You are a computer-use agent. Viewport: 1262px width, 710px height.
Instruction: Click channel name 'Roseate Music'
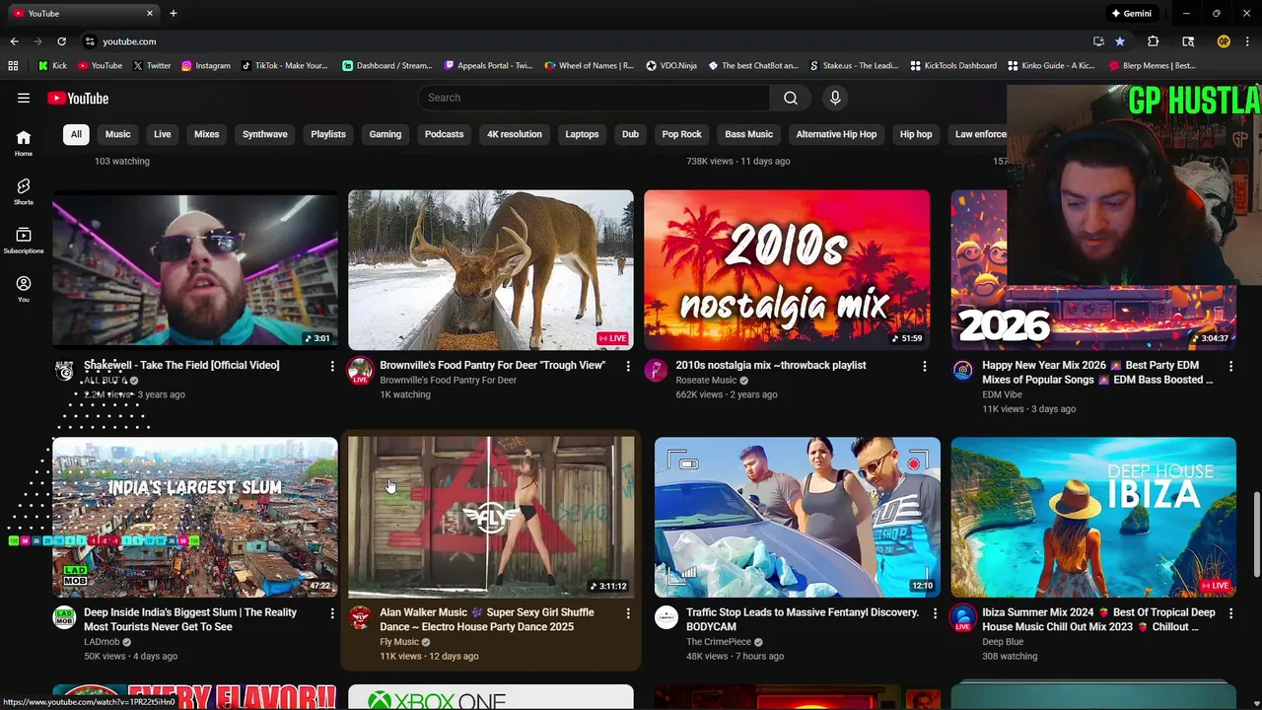tap(706, 381)
